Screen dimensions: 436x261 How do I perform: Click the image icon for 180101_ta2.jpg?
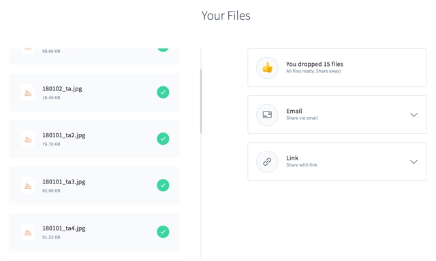coord(28,139)
